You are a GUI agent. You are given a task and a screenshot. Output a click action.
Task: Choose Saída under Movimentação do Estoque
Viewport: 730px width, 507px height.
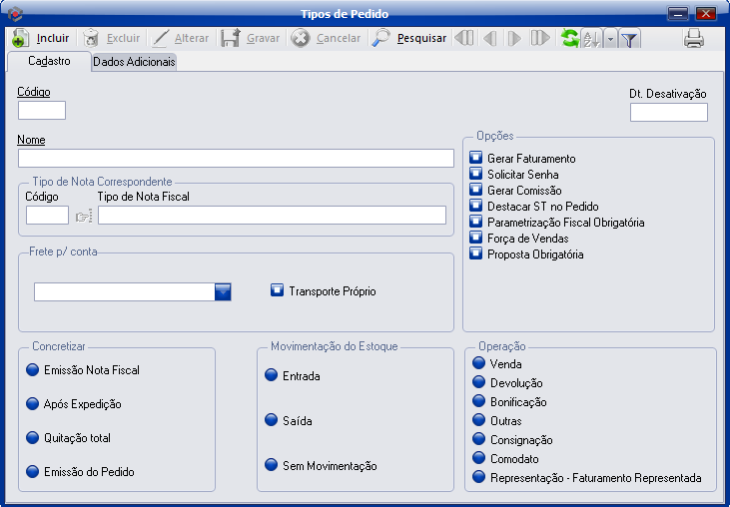click(271, 420)
